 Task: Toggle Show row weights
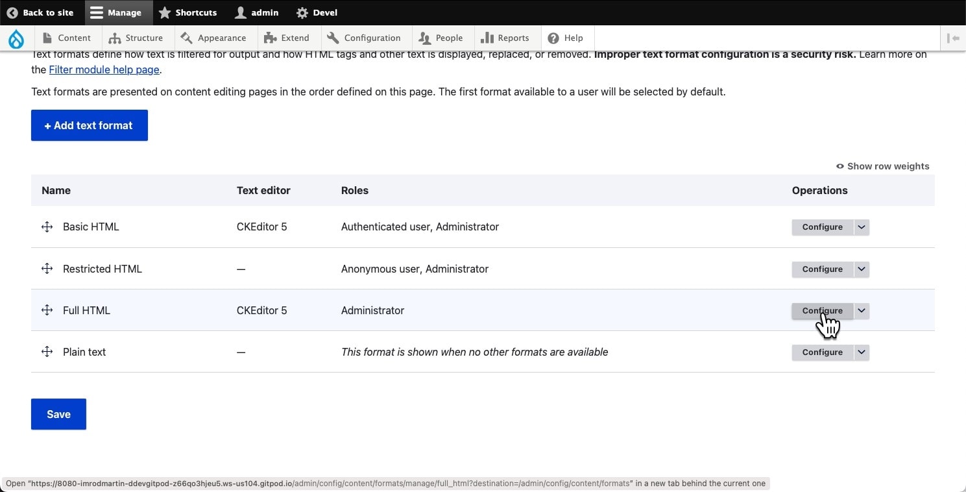pyautogui.click(x=883, y=166)
